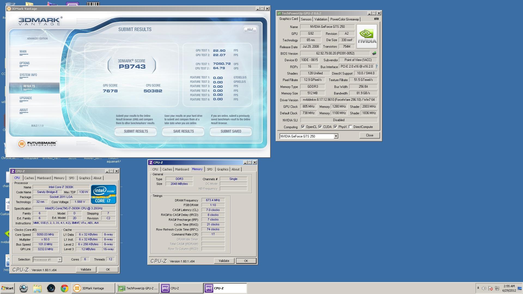Toggle the CUDA checkbox

pyautogui.click(x=320, y=127)
